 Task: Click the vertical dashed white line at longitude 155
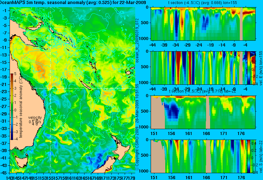coord(50,90)
